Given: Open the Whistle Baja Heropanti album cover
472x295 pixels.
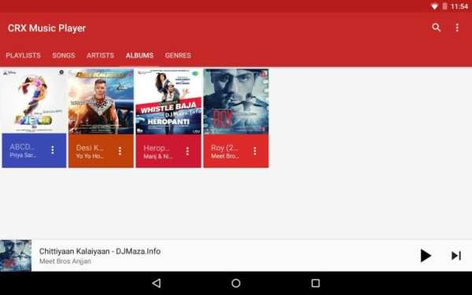Looking at the screenshot, I should tap(168, 101).
